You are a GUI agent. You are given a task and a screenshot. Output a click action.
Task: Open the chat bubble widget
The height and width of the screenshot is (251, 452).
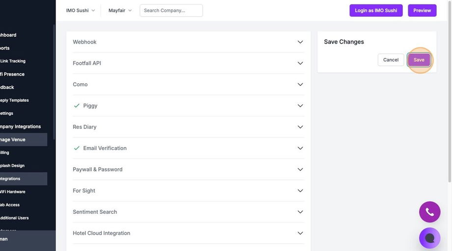[x=429, y=238]
